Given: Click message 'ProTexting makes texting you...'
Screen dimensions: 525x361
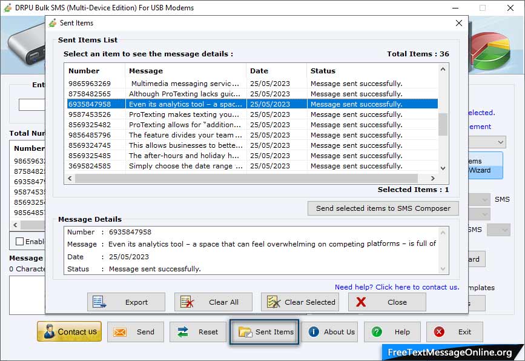Looking at the screenshot, I should [x=184, y=114].
